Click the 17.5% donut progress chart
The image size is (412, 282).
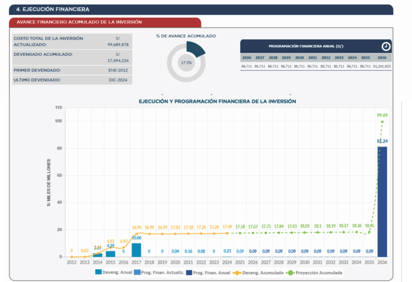click(x=186, y=63)
